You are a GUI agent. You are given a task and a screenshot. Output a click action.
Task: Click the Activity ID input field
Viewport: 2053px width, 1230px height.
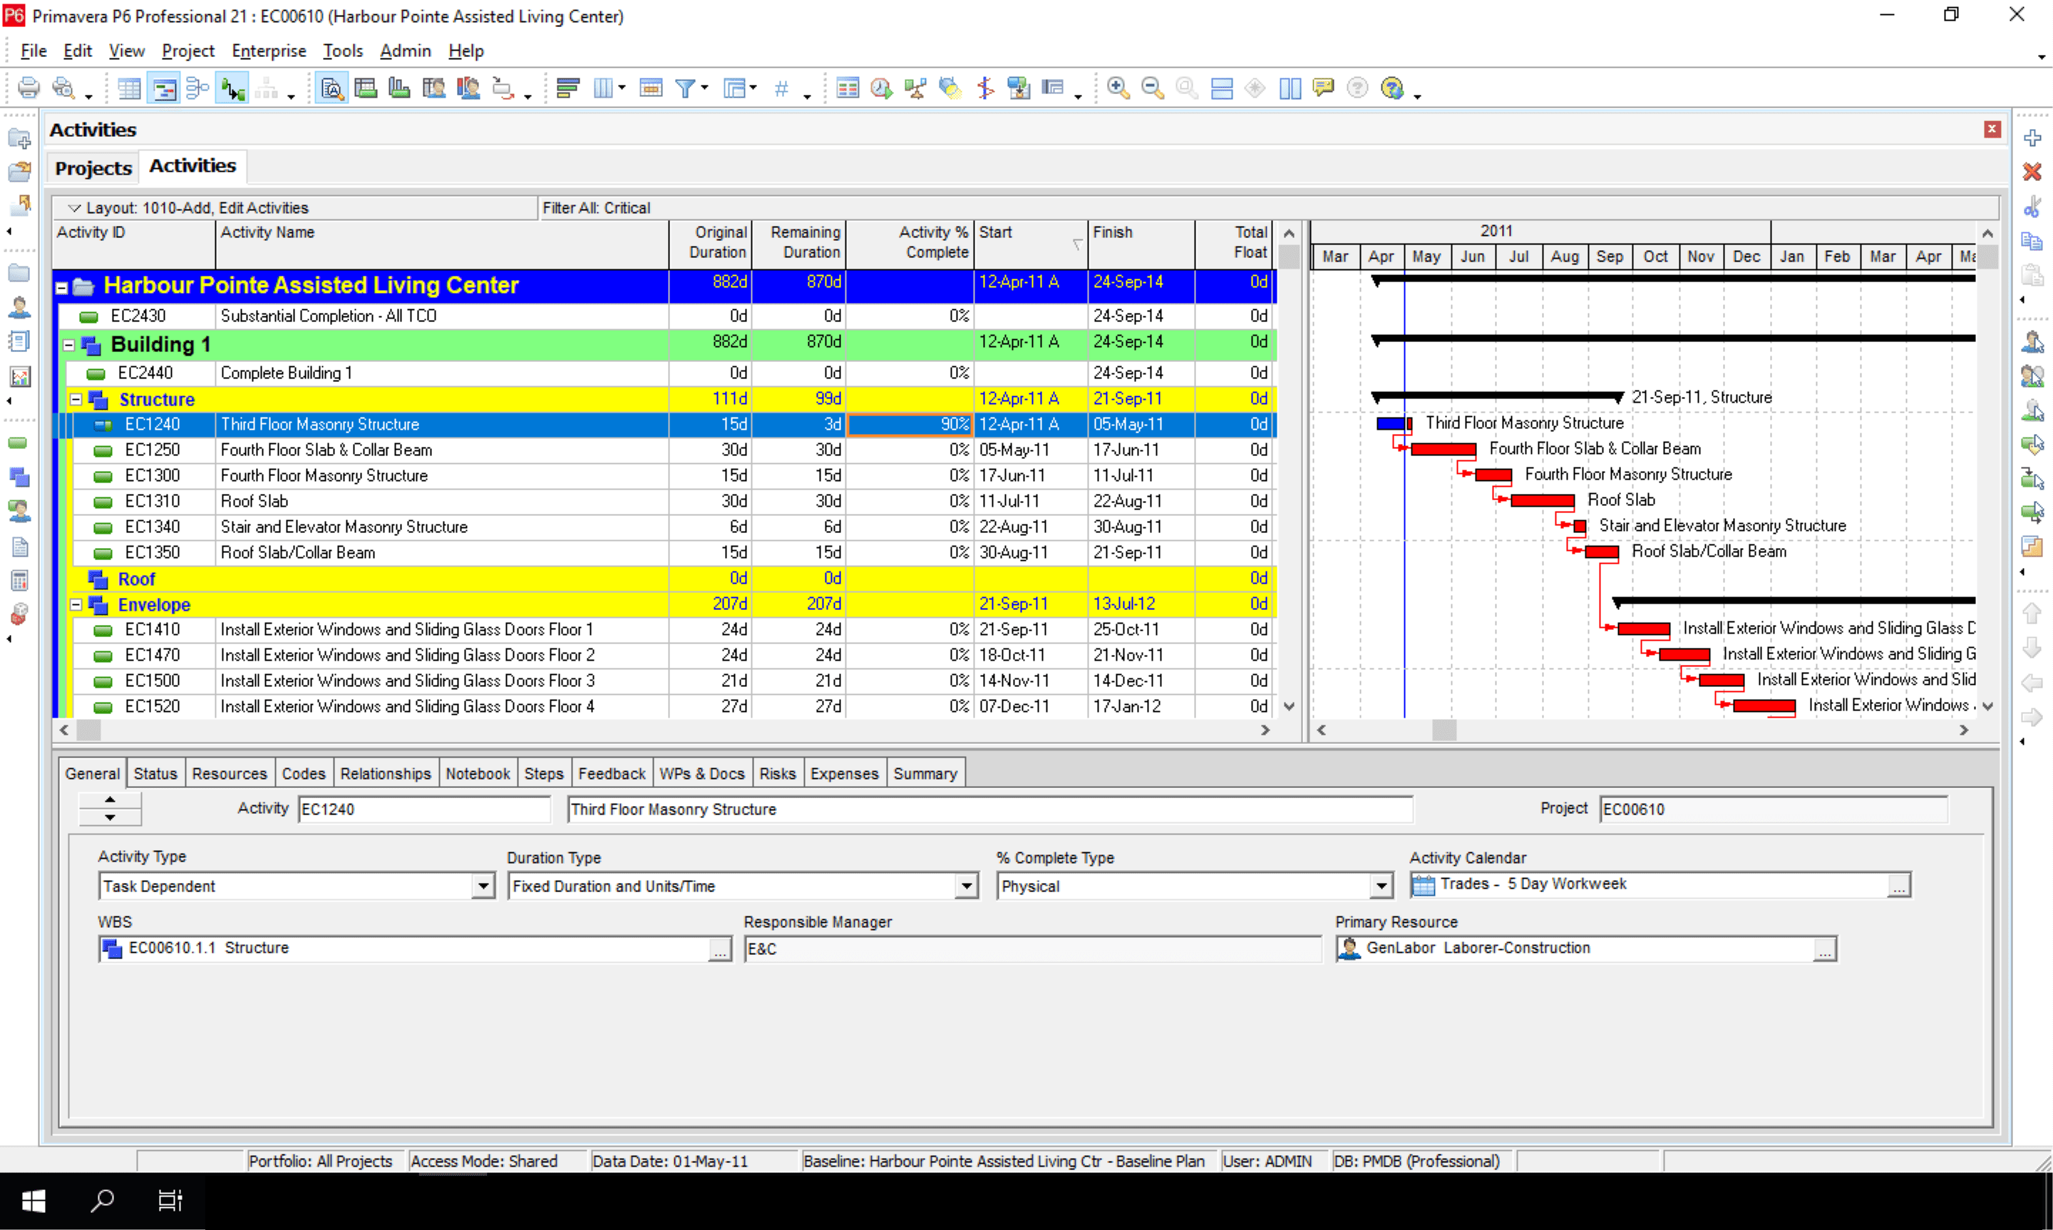point(423,810)
